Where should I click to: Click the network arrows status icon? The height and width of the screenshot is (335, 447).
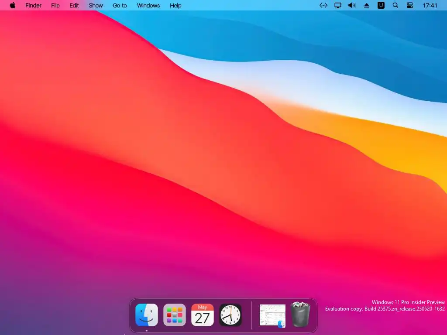pyautogui.click(x=323, y=5)
